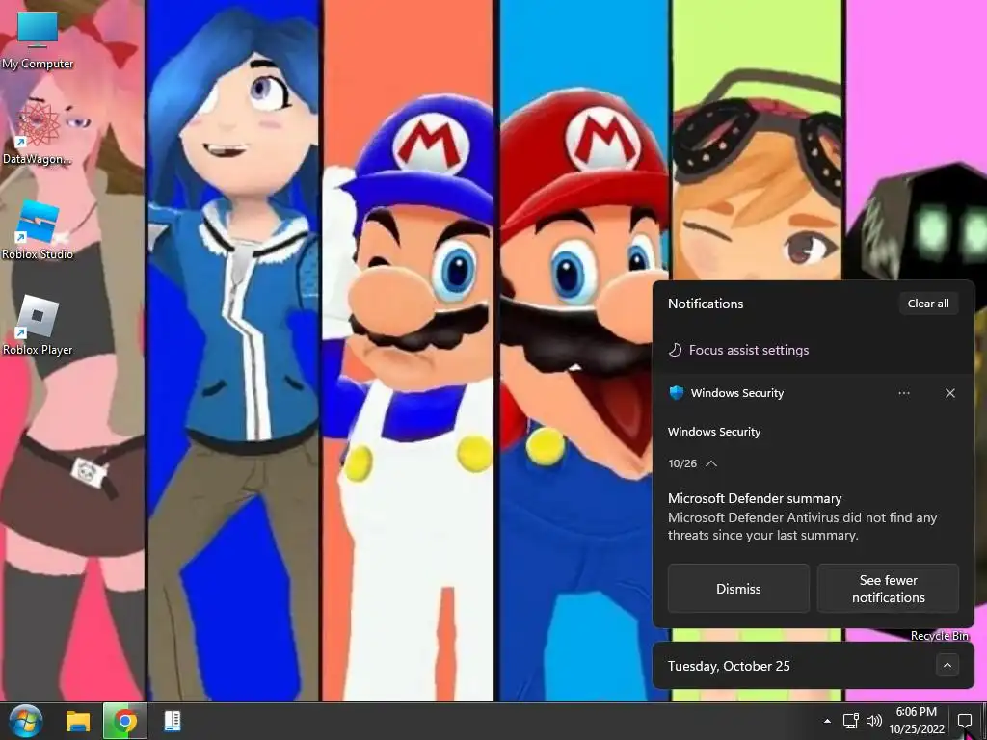987x740 pixels.
Task: Open the Start menu orb
Action: click(25, 721)
